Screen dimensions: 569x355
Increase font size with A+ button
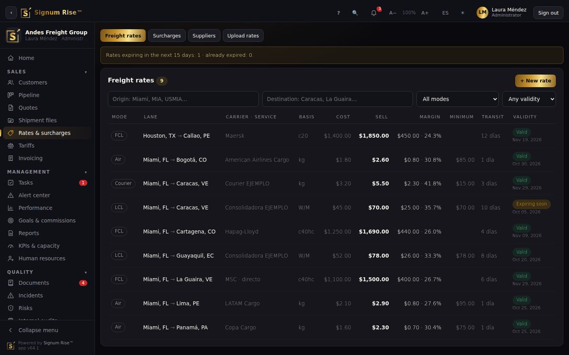pyautogui.click(x=425, y=13)
